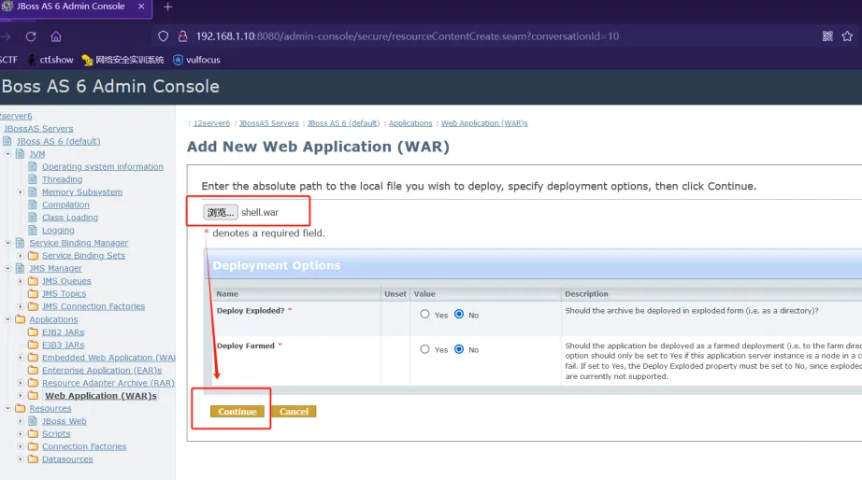Open Scripts tree link under Resources
This screenshot has height=480, width=862.
56,433
